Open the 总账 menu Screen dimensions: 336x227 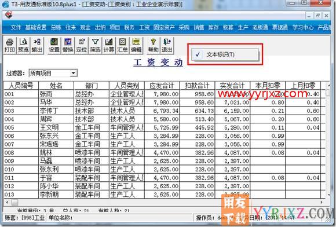coord(56,27)
